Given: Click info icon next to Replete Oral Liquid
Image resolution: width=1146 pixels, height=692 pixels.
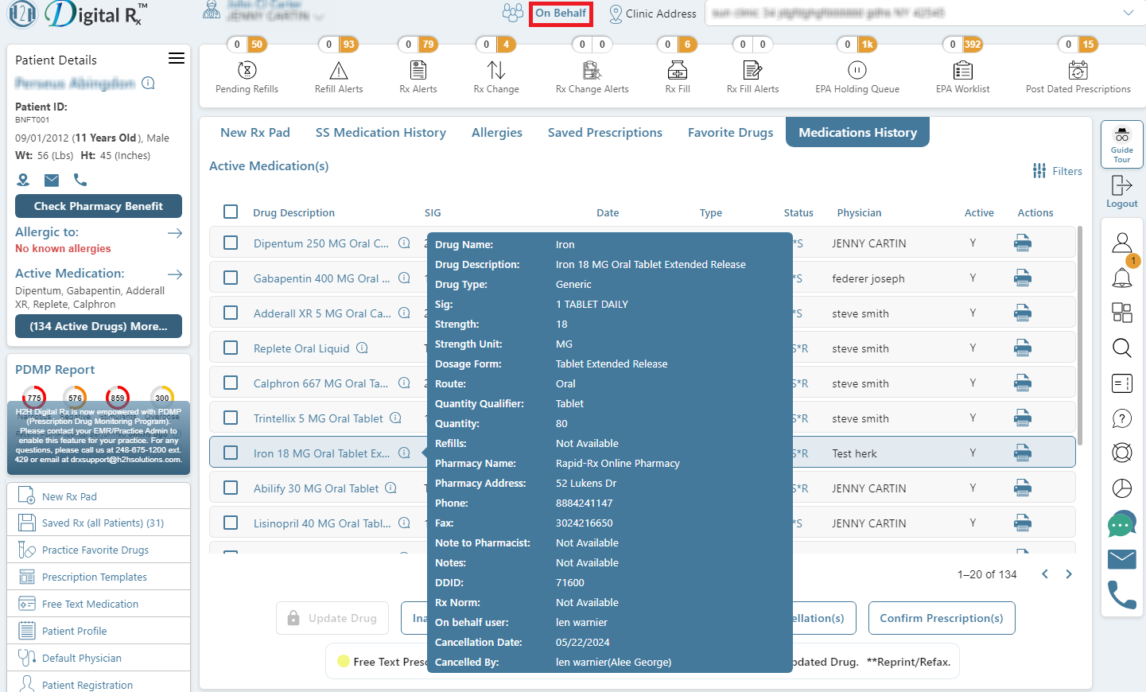Looking at the screenshot, I should (362, 348).
